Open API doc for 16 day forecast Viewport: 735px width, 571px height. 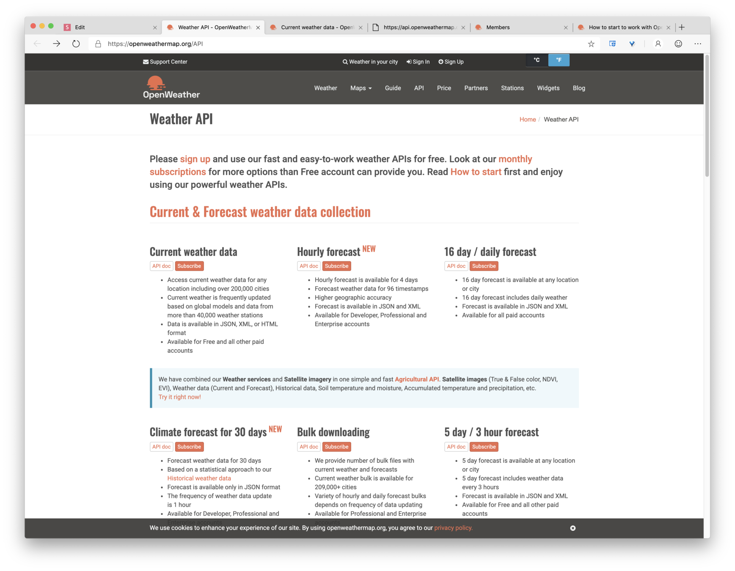(456, 266)
